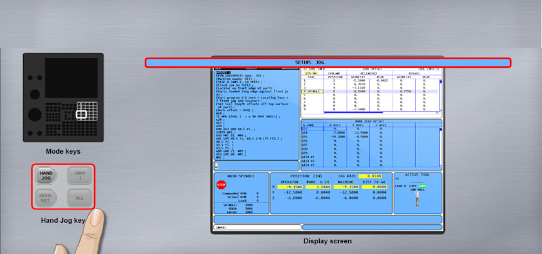The width and height of the screenshot is (542, 254).
Task: Click tool offset table horizontal scrollbar
Action: pyautogui.click(x=380, y=112)
